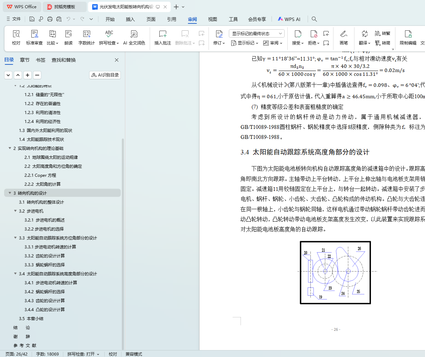Click the search magnifier icon
This screenshot has width=425, height=357.
pos(314,19)
